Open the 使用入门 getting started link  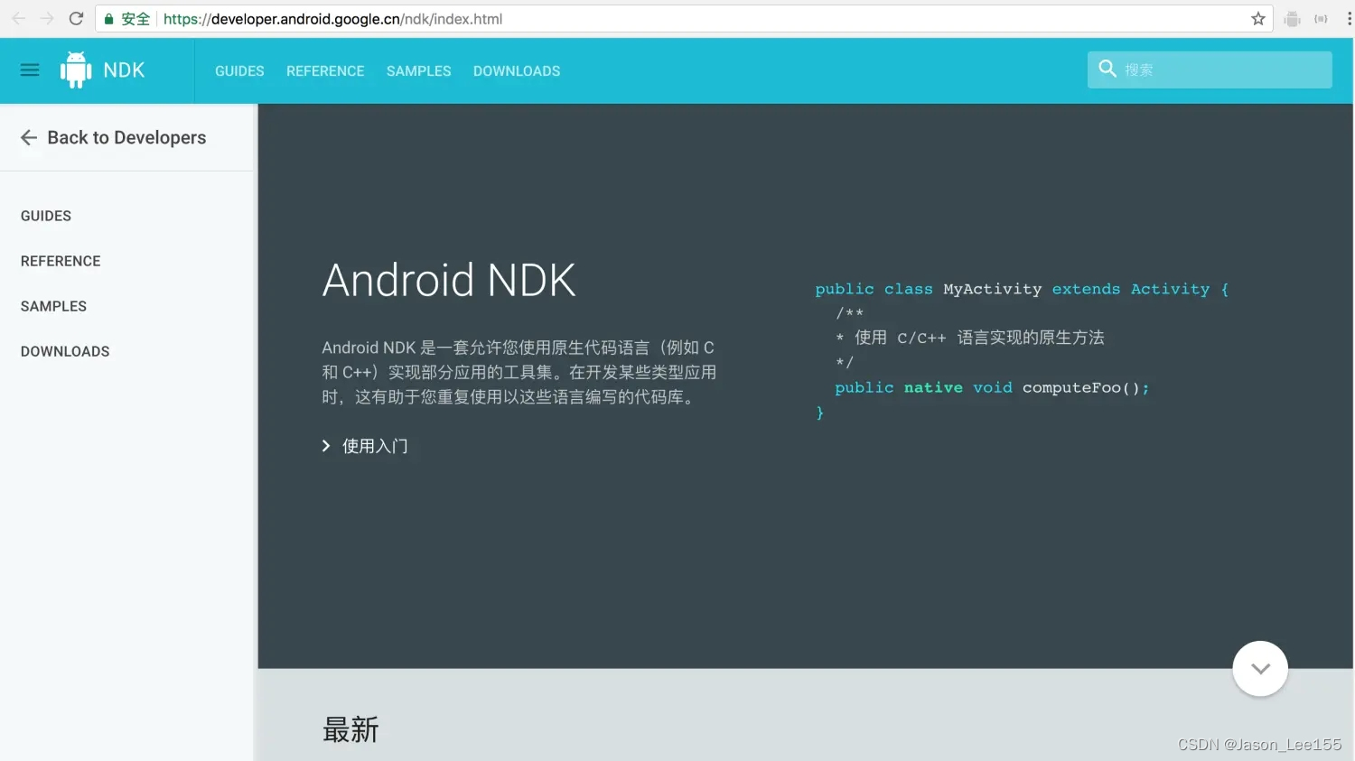374,445
